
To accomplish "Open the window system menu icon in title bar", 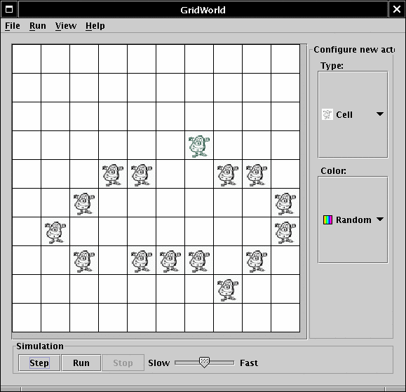I will tap(9, 10).
